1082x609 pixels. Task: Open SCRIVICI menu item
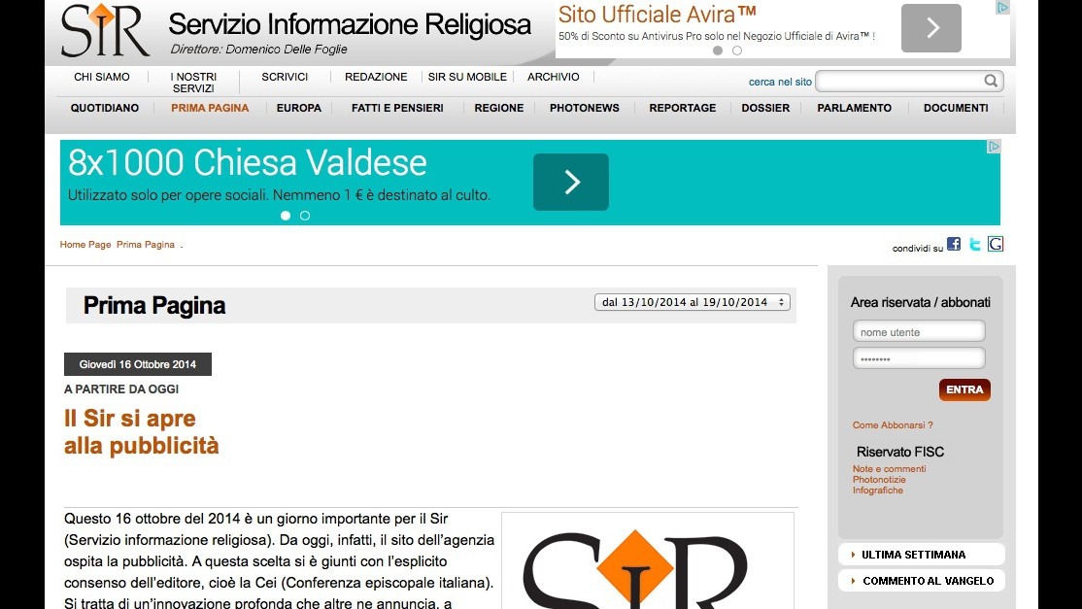pyautogui.click(x=285, y=77)
